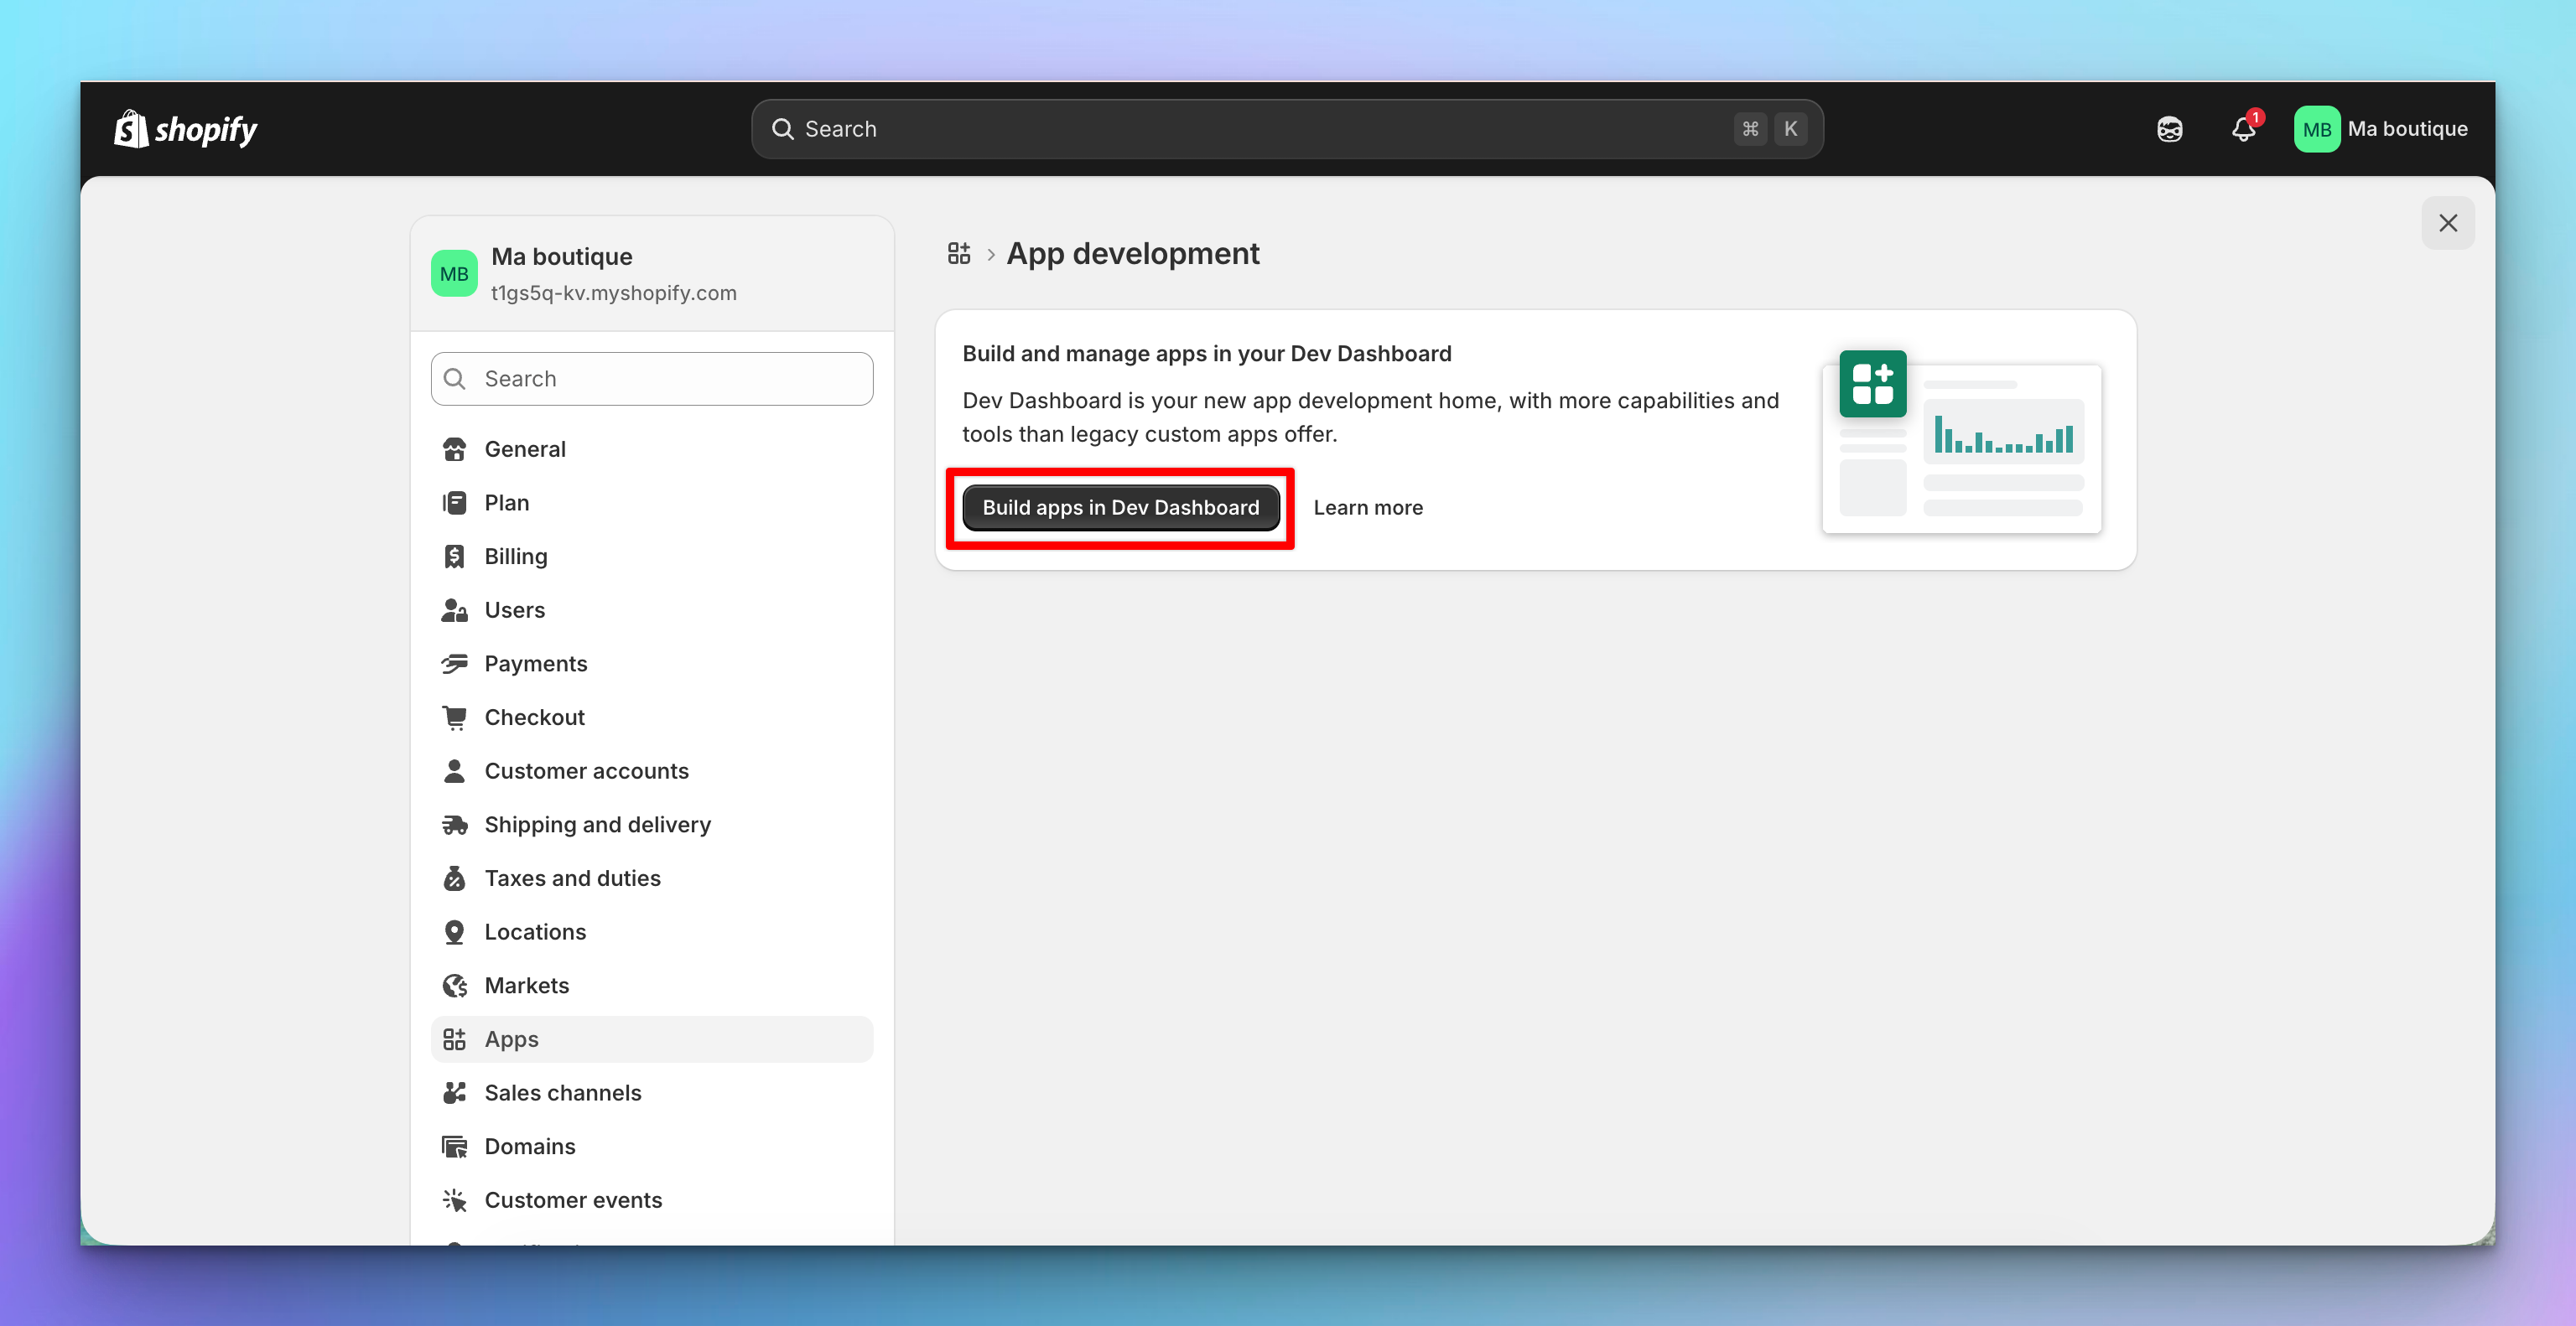This screenshot has height=1326, width=2576.
Task: Go to Plan settings
Action: pyautogui.click(x=652, y=503)
